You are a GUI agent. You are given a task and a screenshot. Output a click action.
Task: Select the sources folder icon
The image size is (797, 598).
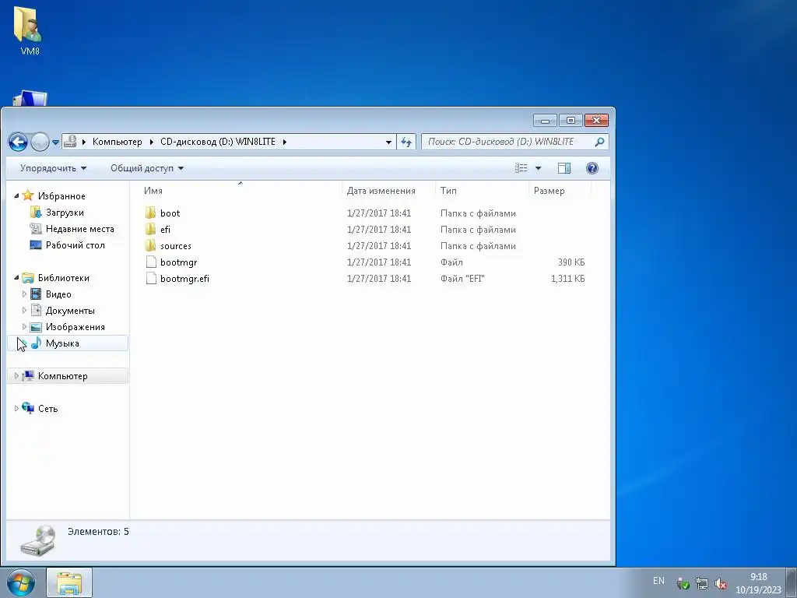pyautogui.click(x=150, y=245)
